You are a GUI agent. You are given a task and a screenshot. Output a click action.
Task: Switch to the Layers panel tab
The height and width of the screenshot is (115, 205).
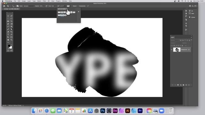[173, 37]
